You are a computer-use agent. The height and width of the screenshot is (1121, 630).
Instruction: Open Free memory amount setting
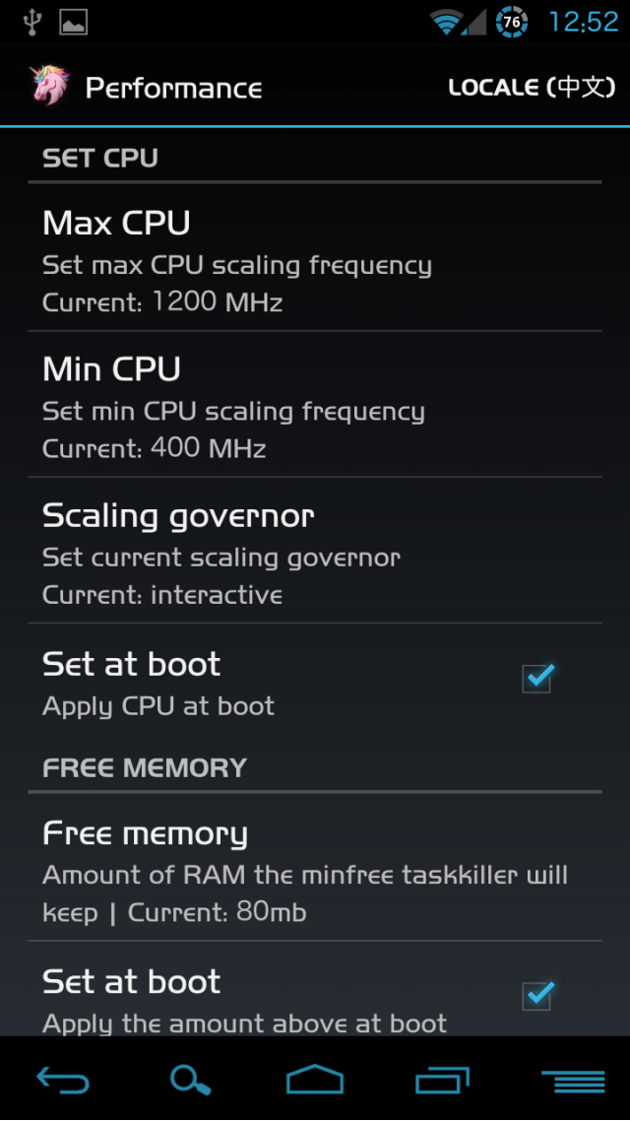tap(315, 868)
